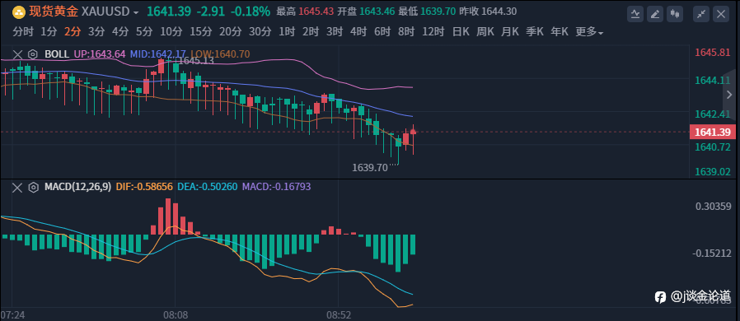The image size is (740, 321).
Task: Switch to 年K yearly chart
Action: pyautogui.click(x=560, y=32)
